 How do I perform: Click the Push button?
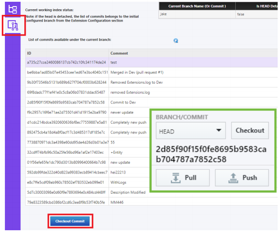point(242,178)
